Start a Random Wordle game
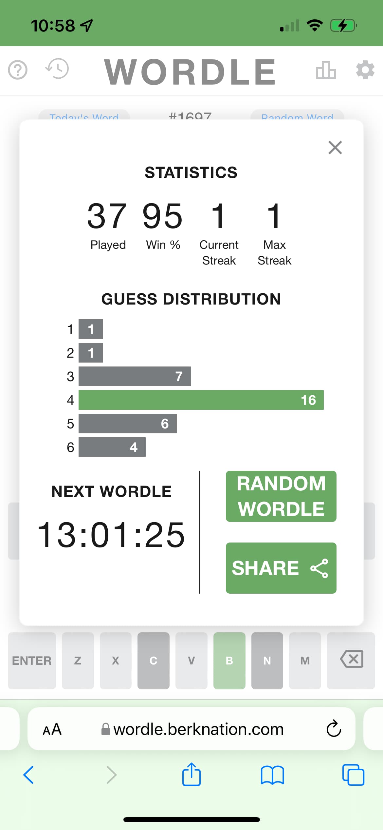Screen dimensions: 383x830 click(x=281, y=496)
